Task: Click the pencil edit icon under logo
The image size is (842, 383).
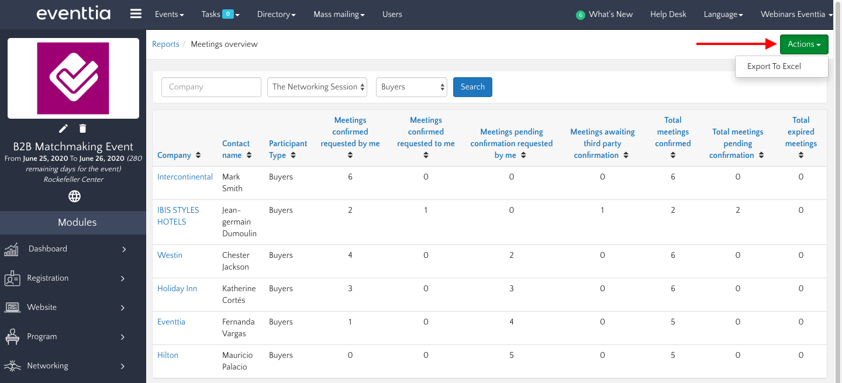Action: point(64,128)
